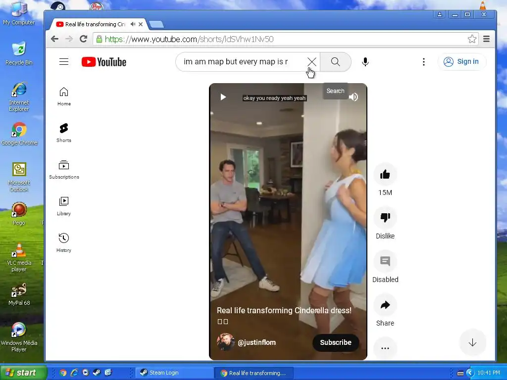507x380 pixels.
Task: Open the Windows start menu
Action: [x=23, y=373]
